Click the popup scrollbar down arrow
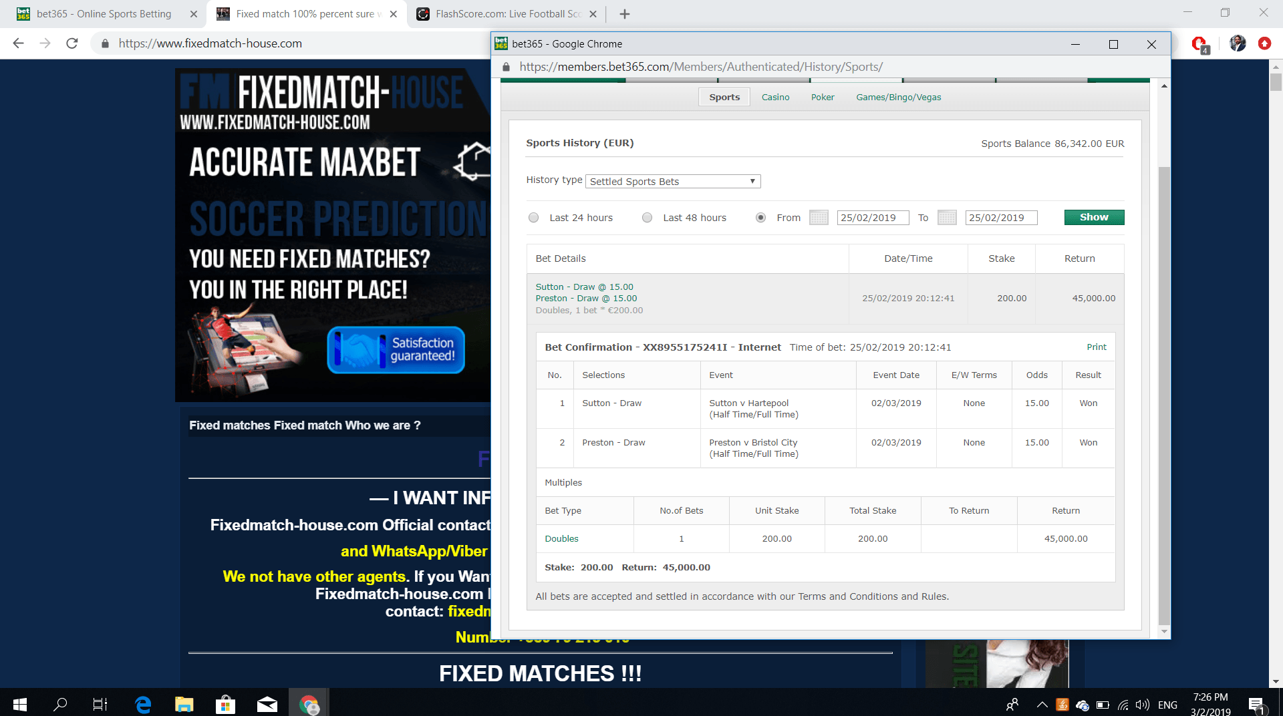 tap(1164, 631)
